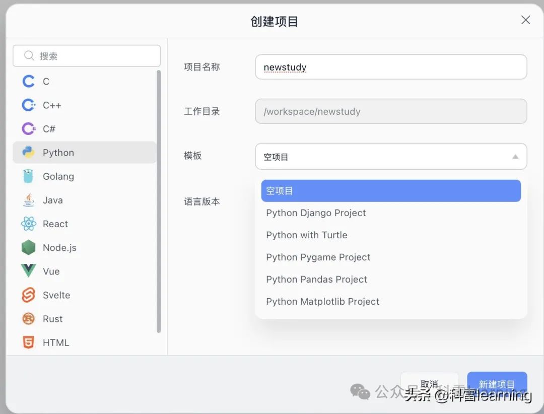Select the C# label in language list
The image size is (544, 414).
49,129
